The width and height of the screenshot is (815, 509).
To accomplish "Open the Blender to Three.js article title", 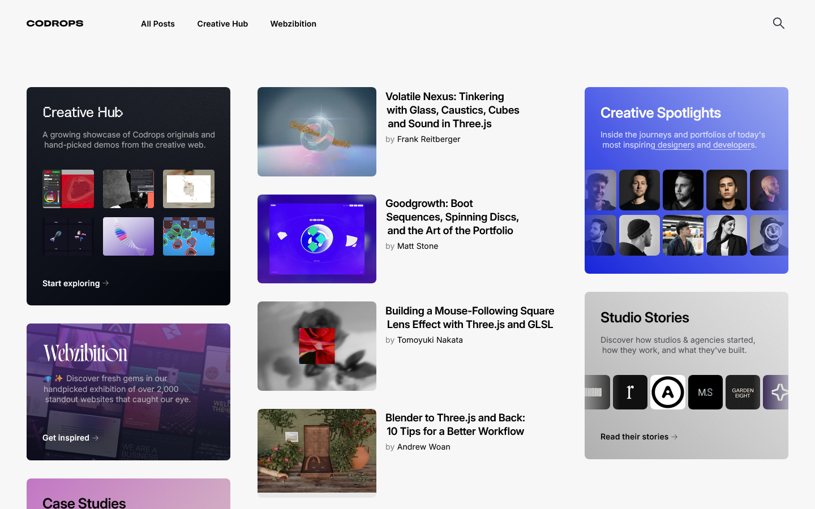I will pos(456,425).
